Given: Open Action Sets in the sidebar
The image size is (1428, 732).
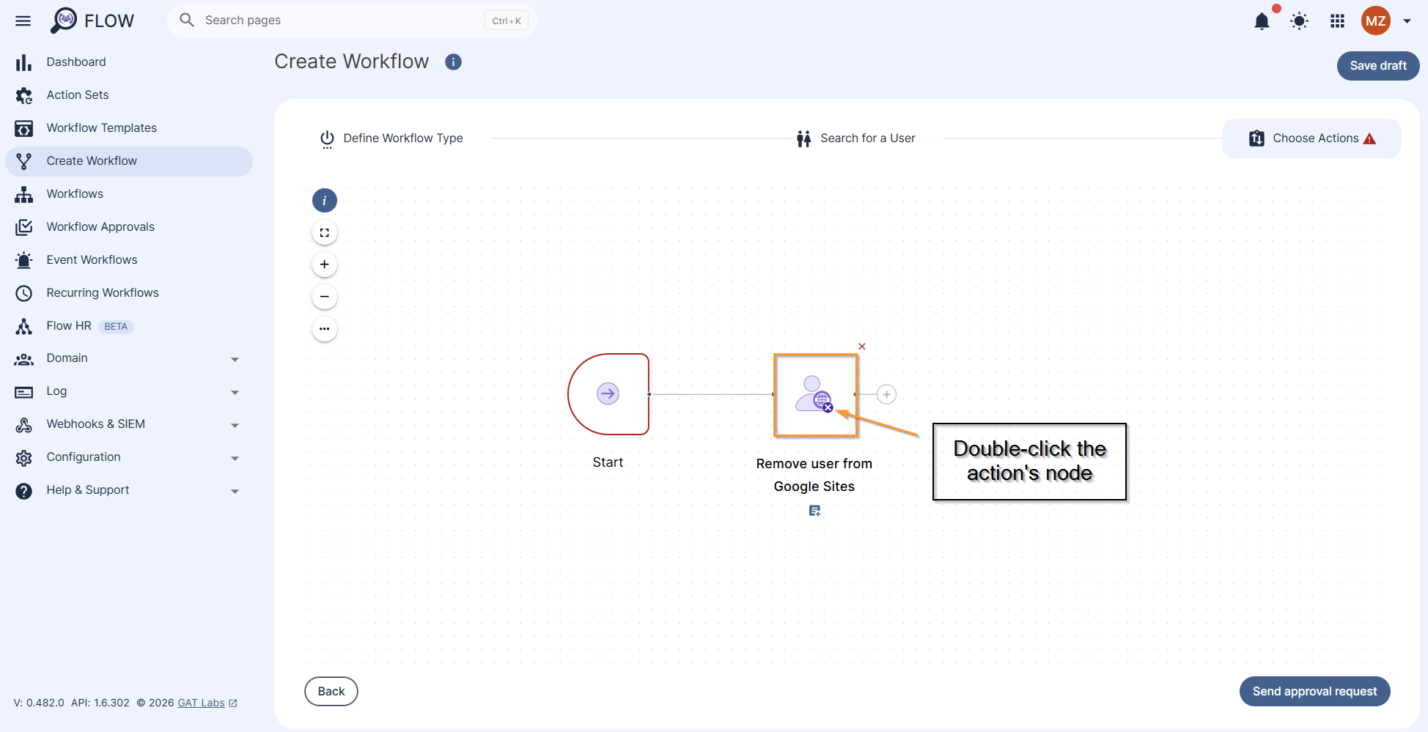Looking at the screenshot, I should coord(129,95).
